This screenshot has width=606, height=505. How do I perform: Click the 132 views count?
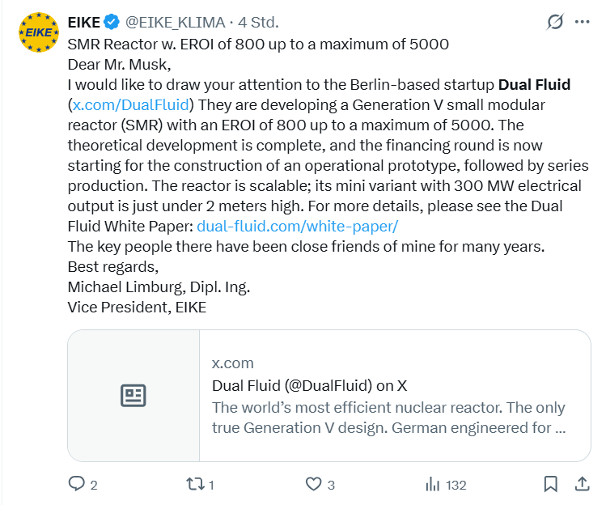coord(456,485)
